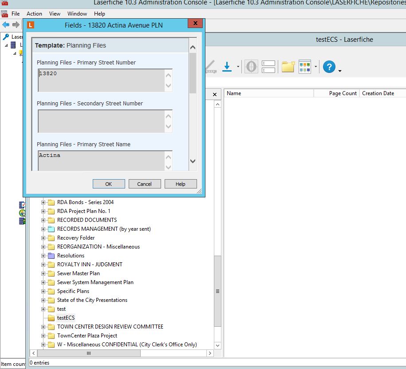Sort by the Creation Date column header
Image resolution: width=406 pixels, height=369 pixels.
(x=382, y=93)
